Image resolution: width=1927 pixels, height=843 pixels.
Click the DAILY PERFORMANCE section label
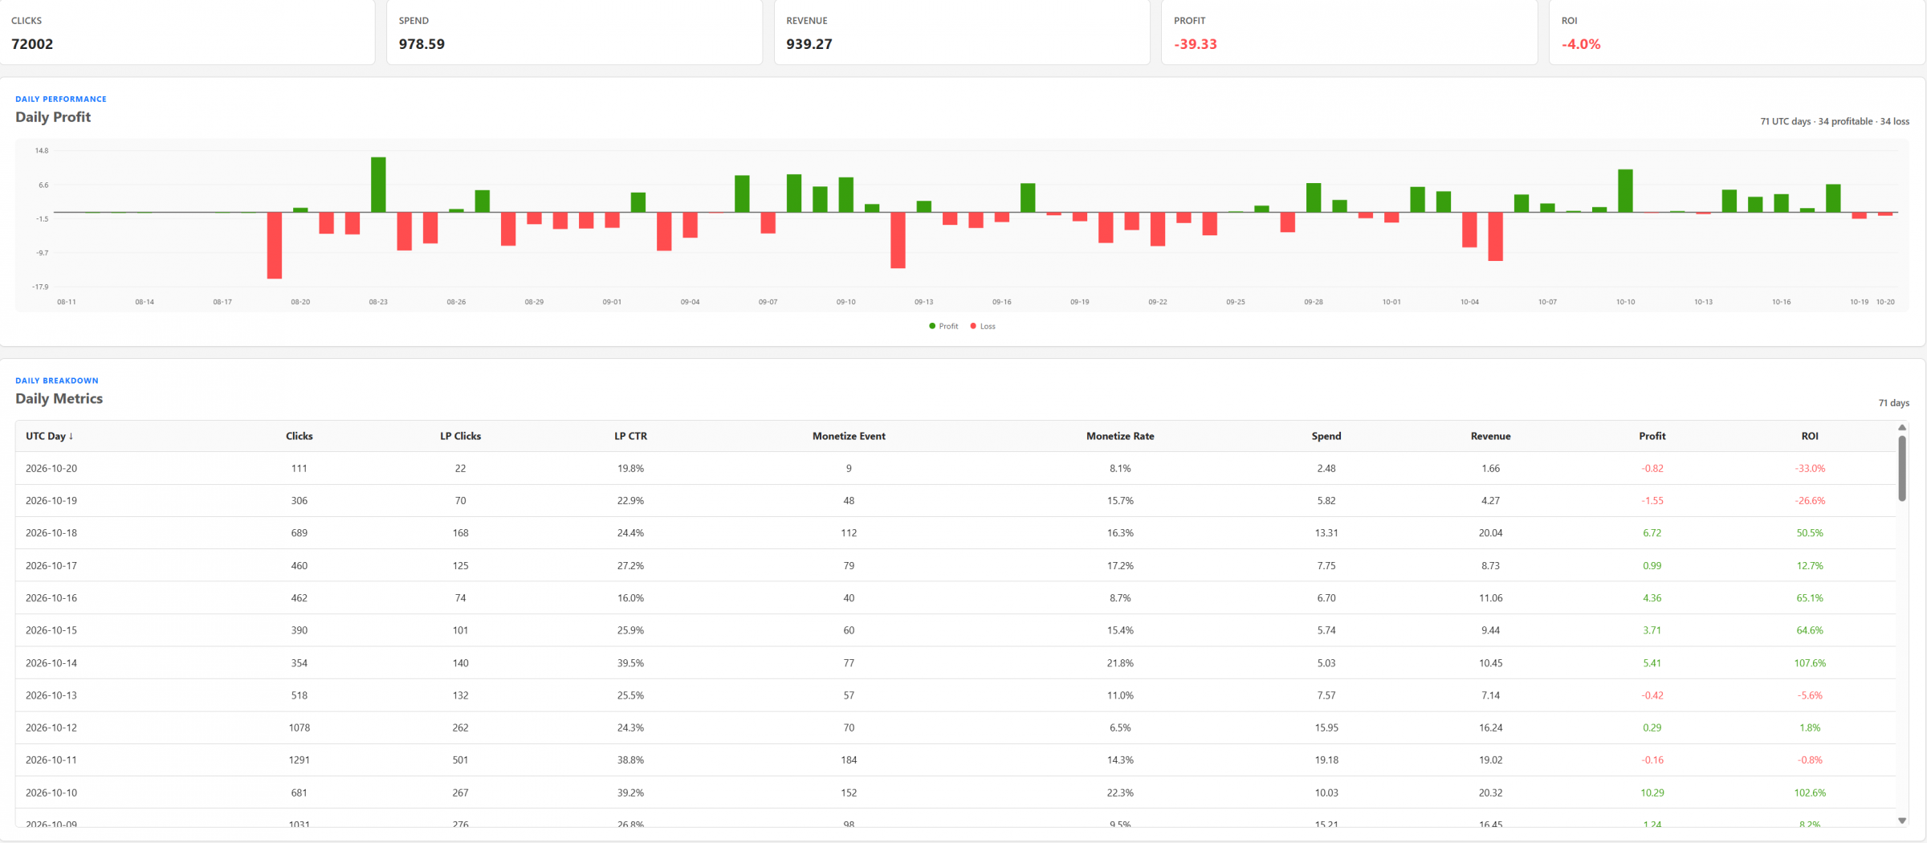(x=61, y=99)
